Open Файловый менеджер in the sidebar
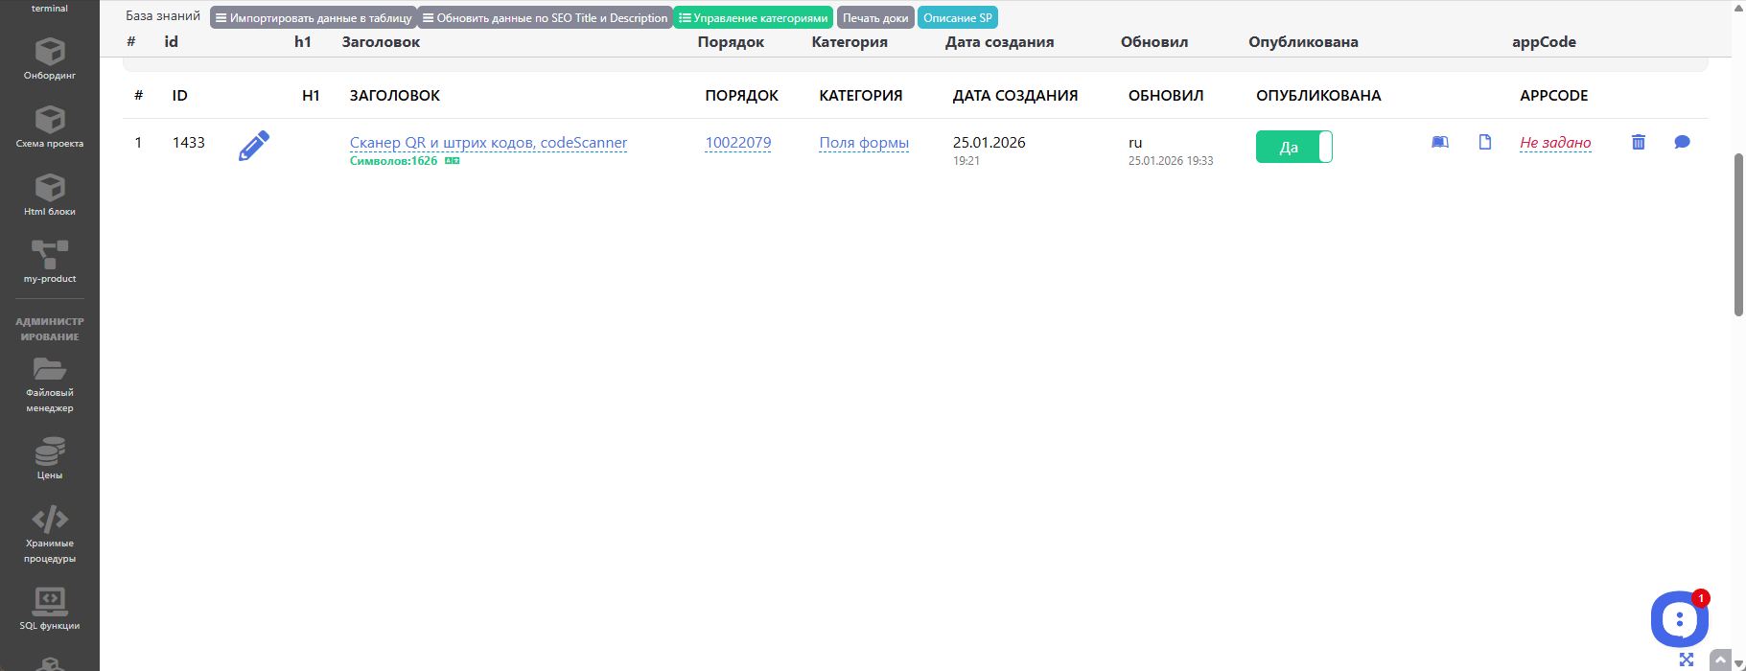This screenshot has width=1746, height=671. coord(50,384)
